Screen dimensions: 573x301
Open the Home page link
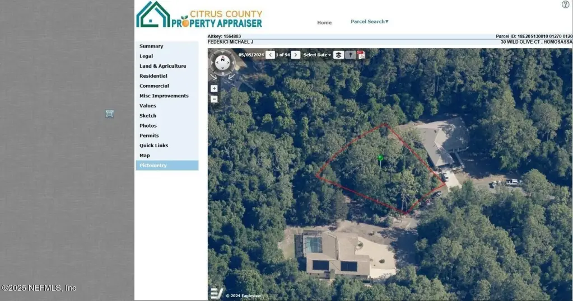(x=324, y=22)
